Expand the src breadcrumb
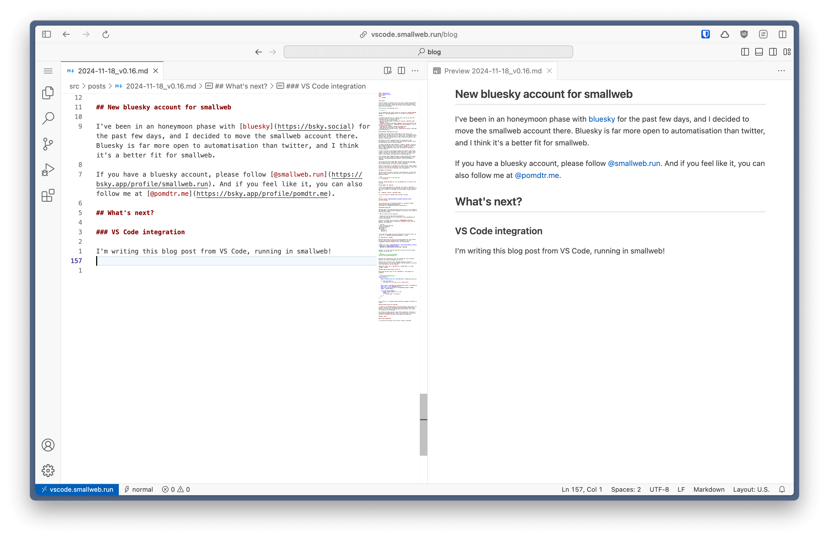Viewport: 829px width, 540px height. (x=74, y=86)
